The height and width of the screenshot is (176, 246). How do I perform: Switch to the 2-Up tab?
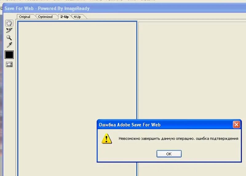tap(65, 17)
